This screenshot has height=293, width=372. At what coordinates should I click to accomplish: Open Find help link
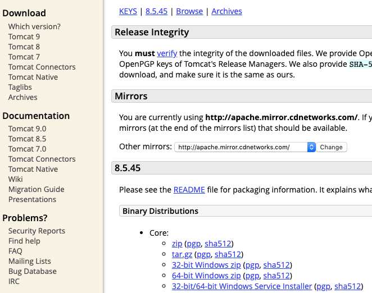24,241
